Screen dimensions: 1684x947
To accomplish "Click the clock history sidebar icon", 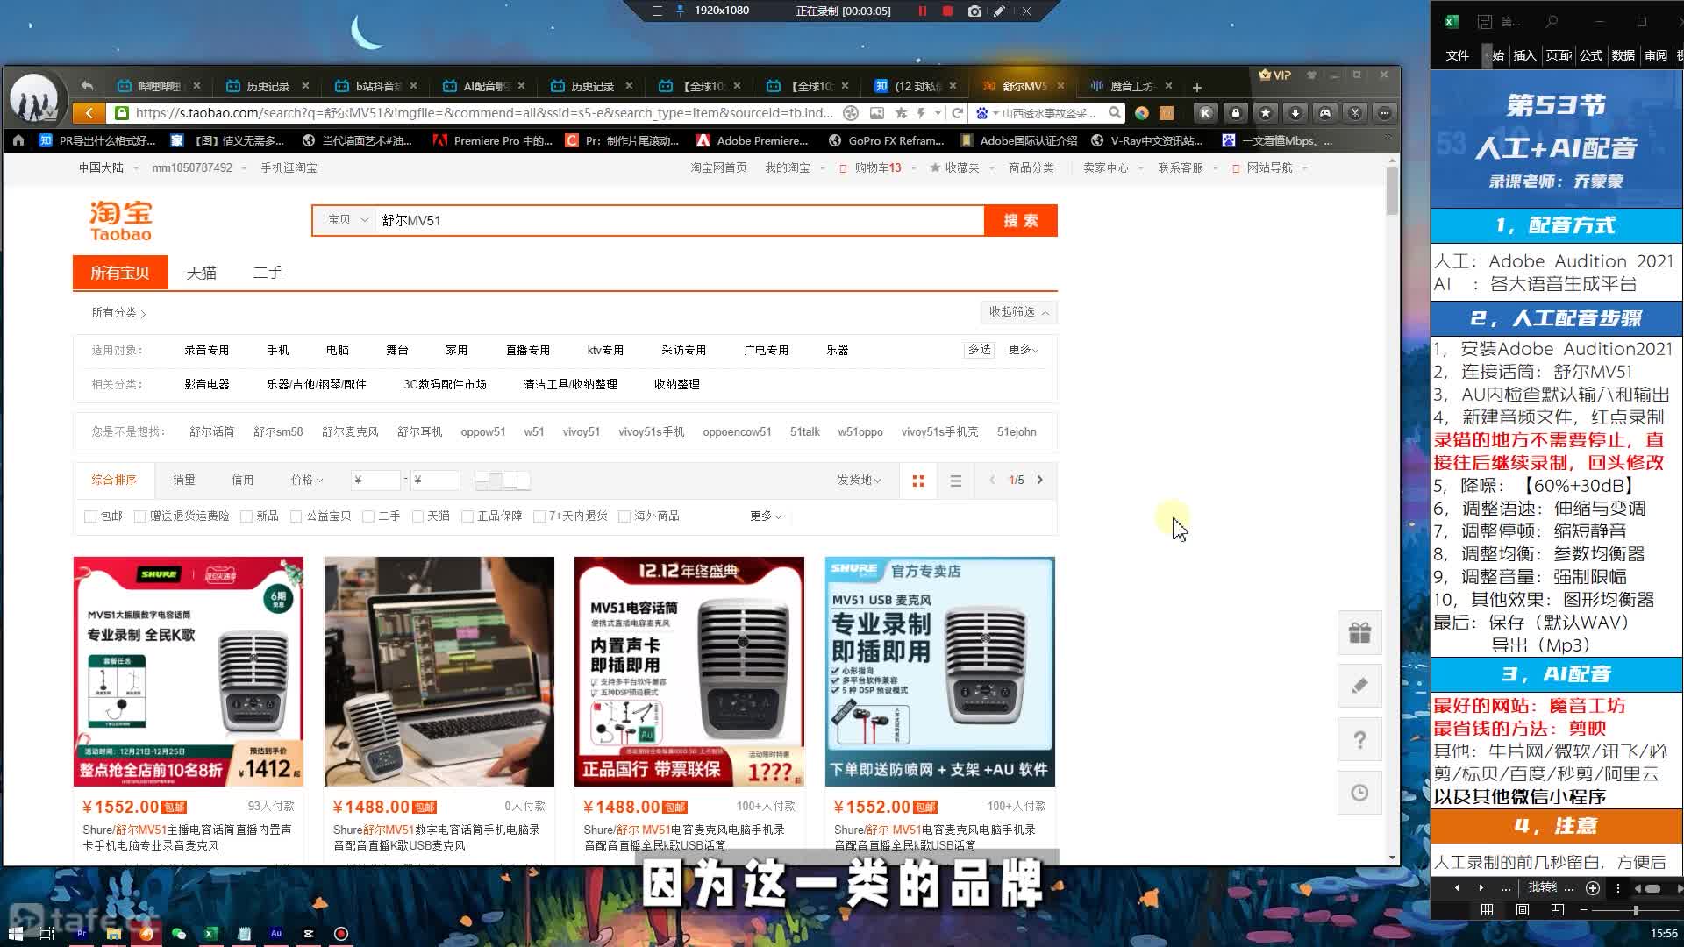I will pyautogui.click(x=1359, y=793).
